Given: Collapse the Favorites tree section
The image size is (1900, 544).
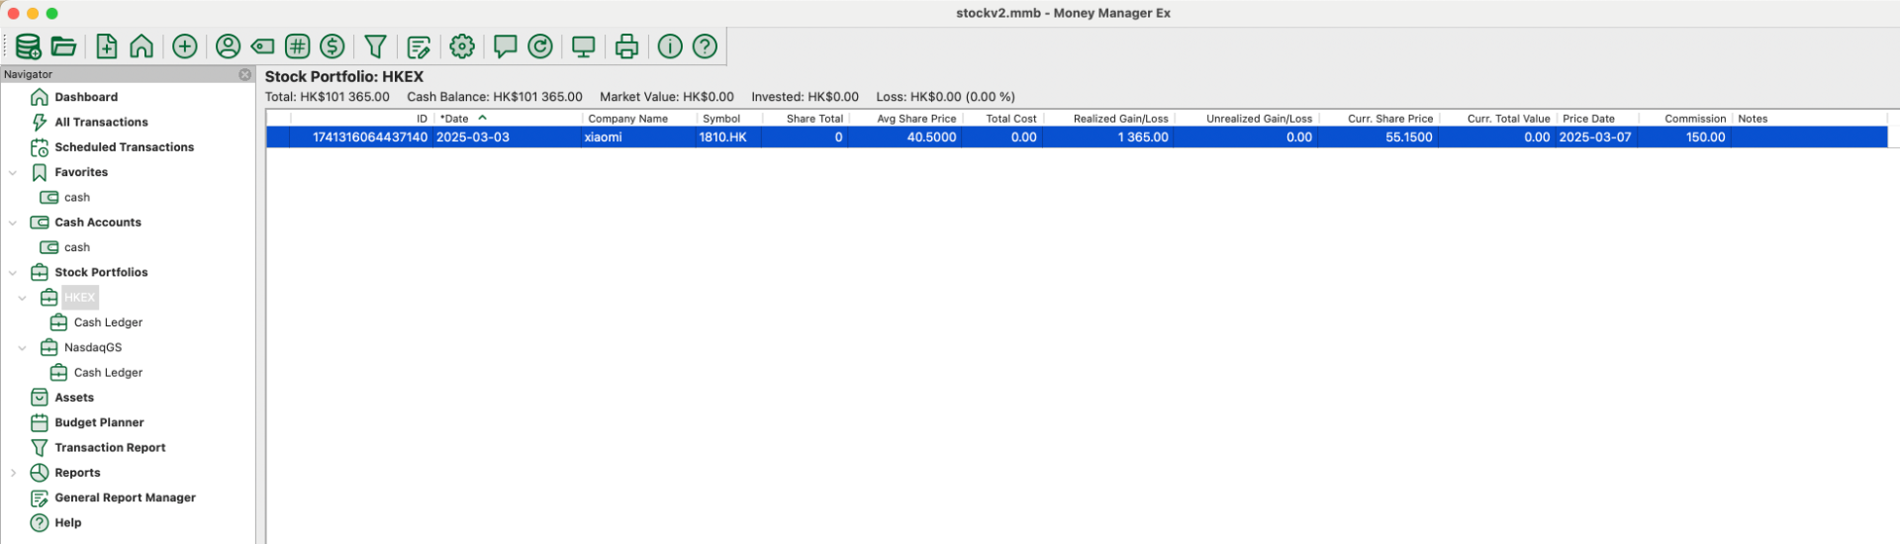Looking at the screenshot, I should 13,173.
